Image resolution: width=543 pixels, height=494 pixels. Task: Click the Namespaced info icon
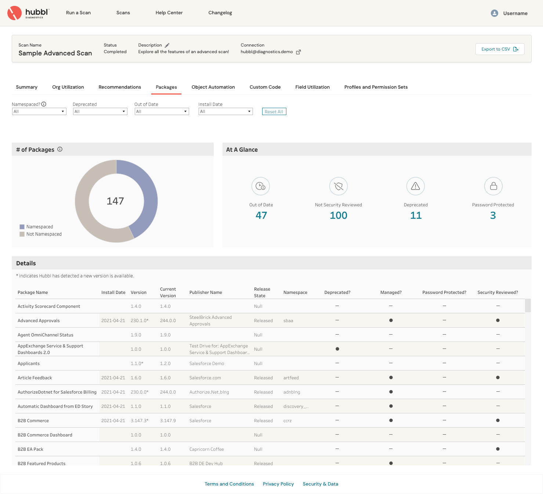(x=44, y=104)
